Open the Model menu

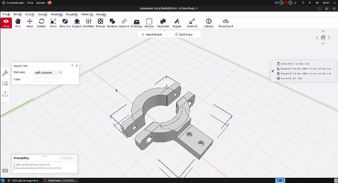[57, 15]
